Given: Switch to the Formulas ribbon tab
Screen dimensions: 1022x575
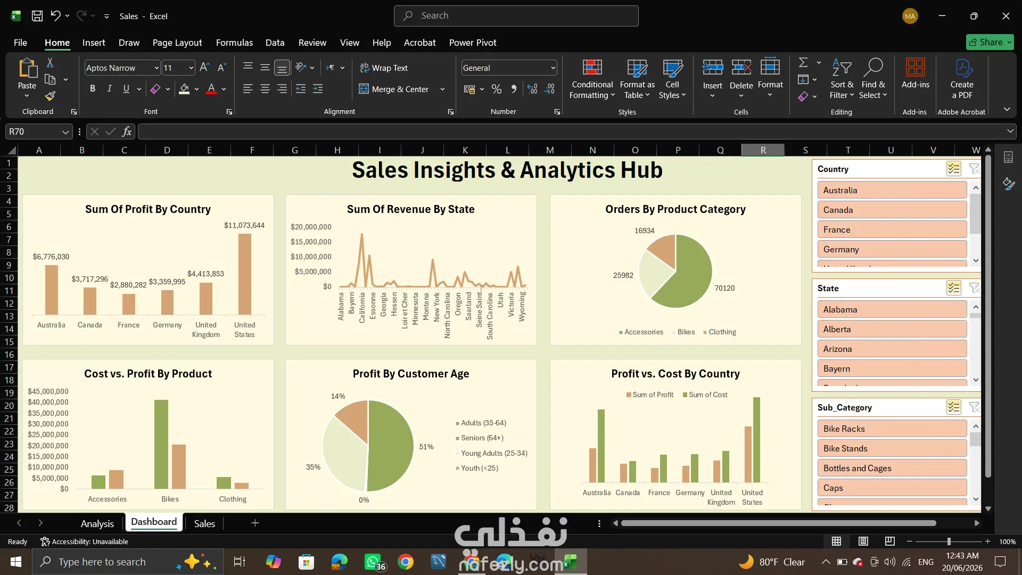Looking at the screenshot, I should [x=234, y=43].
